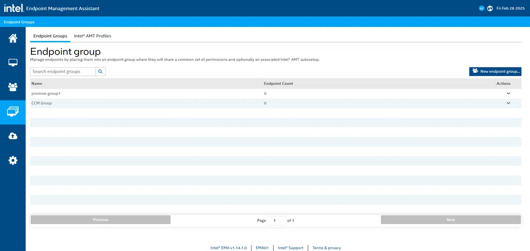Expand actions for CCM Group
The height and width of the screenshot is (251, 530).
point(508,103)
